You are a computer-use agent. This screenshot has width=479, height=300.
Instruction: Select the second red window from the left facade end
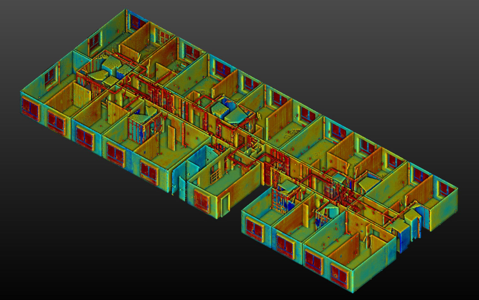click(56, 122)
